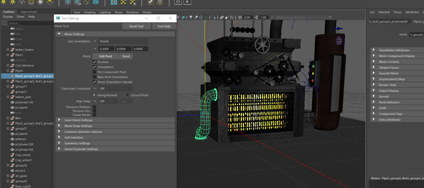Click the Outliner search field
The height and width of the screenshot is (188, 424).
[29, 23]
